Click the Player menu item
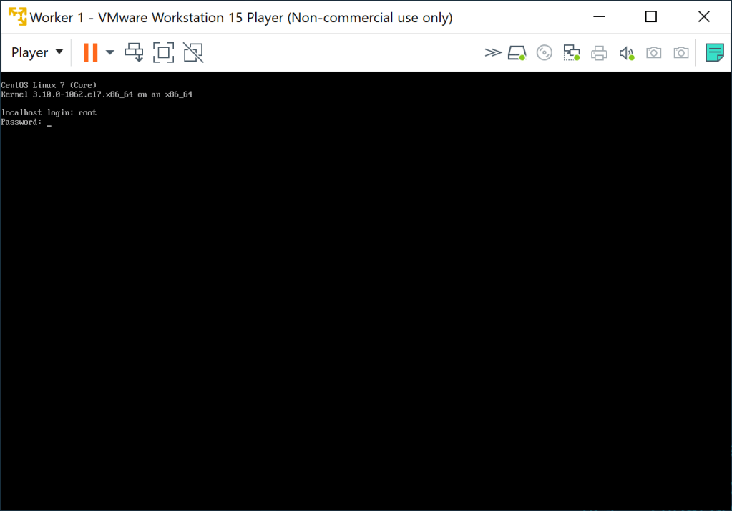Screen dimensions: 732x511 click(30, 52)
